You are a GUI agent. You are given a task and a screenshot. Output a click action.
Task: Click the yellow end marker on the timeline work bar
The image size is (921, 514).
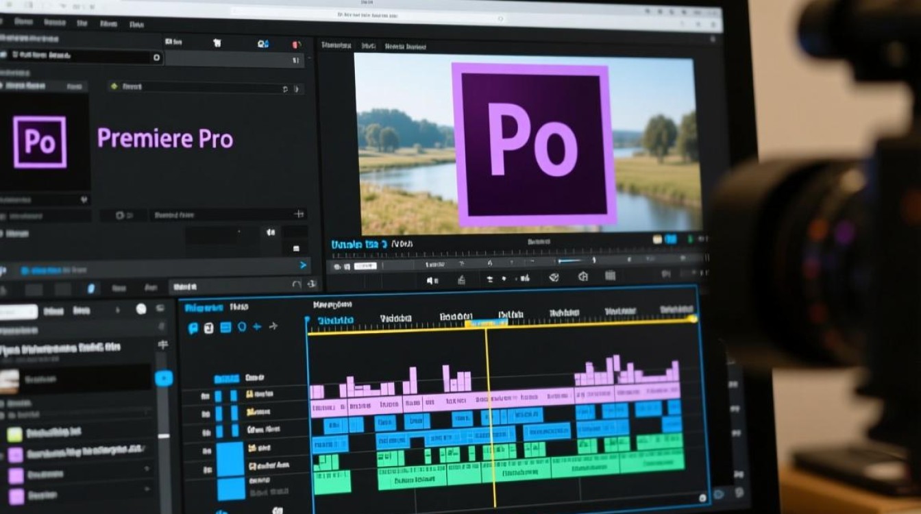click(693, 319)
